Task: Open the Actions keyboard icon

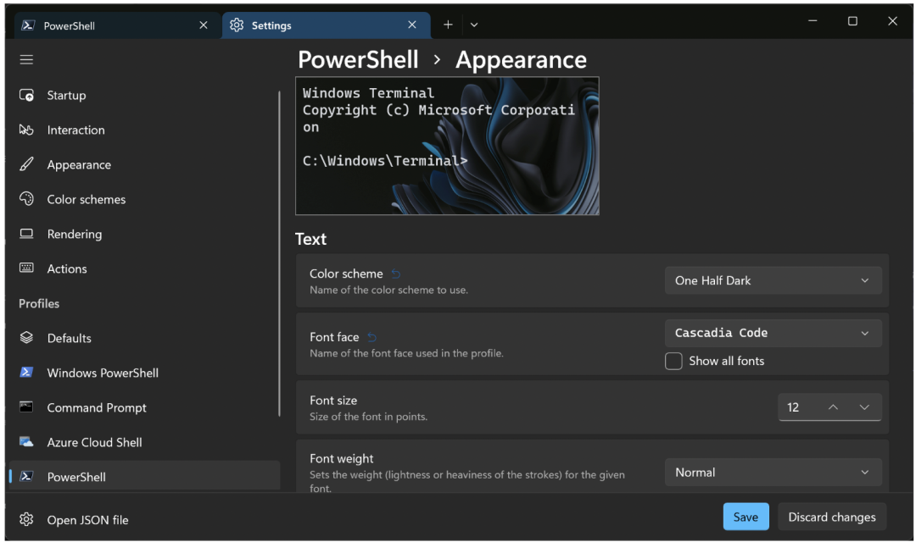Action: pyautogui.click(x=26, y=268)
